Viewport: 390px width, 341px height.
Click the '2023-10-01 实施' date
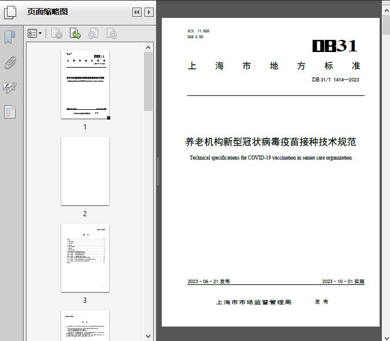click(343, 281)
